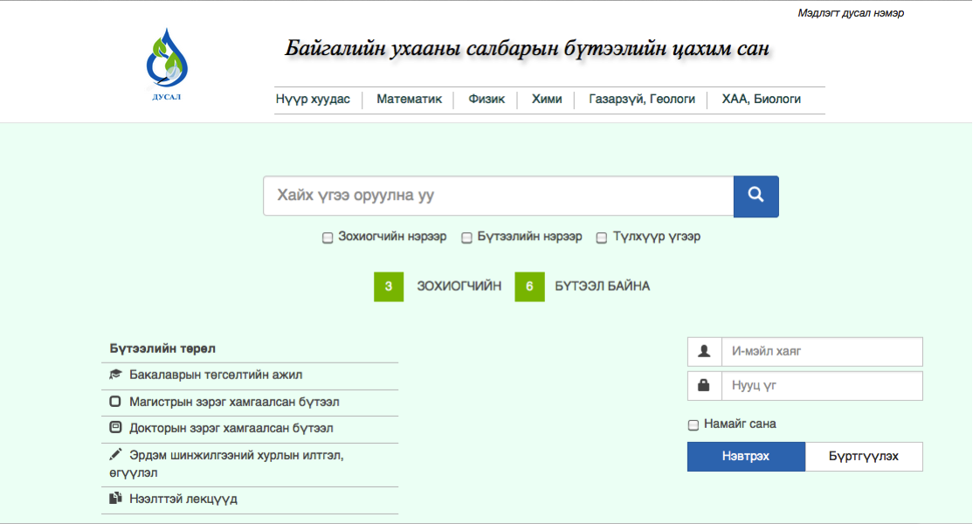Open the Математик menu item
The width and height of the screenshot is (973, 524).
tap(409, 100)
